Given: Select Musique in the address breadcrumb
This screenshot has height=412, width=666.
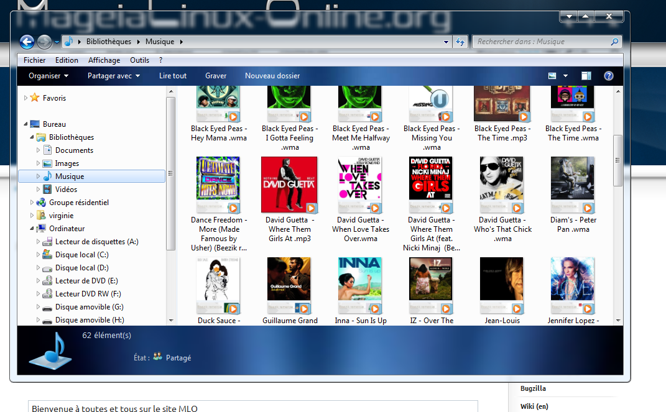Looking at the screenshot, I should 160,42.
